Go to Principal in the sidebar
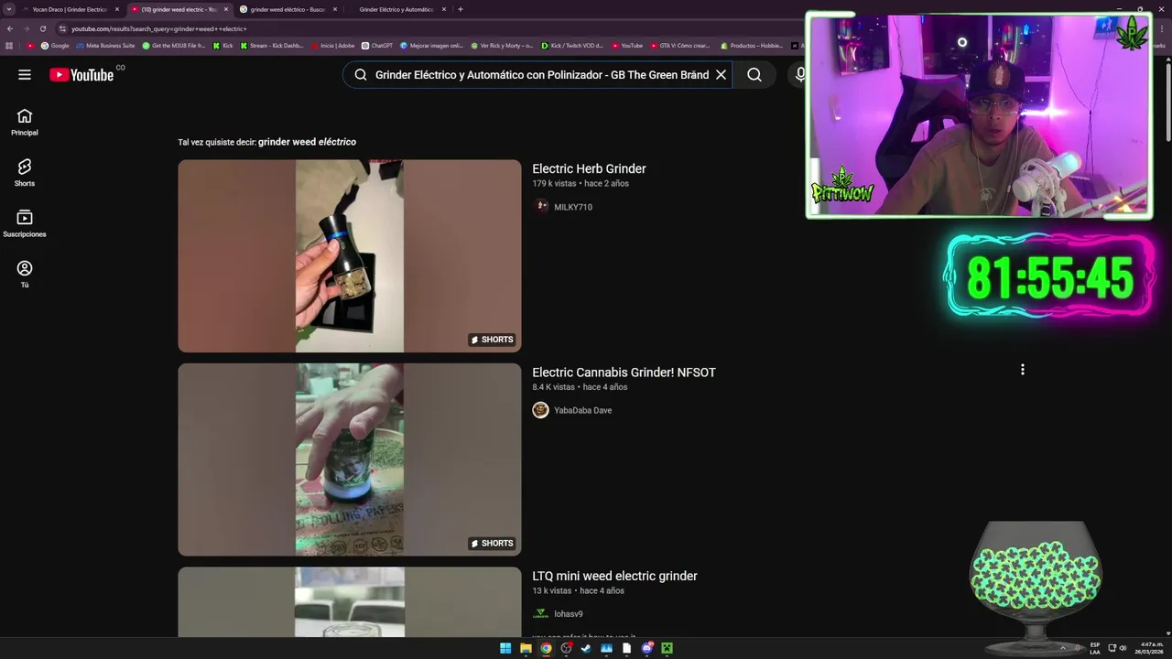1172x659 pixels. tap(25, 123)
